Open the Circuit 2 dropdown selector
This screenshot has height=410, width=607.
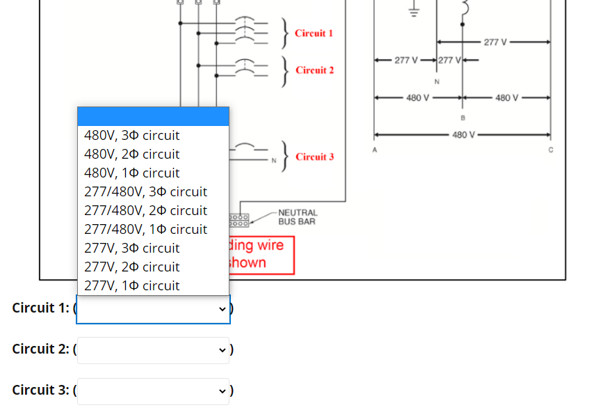152,349
